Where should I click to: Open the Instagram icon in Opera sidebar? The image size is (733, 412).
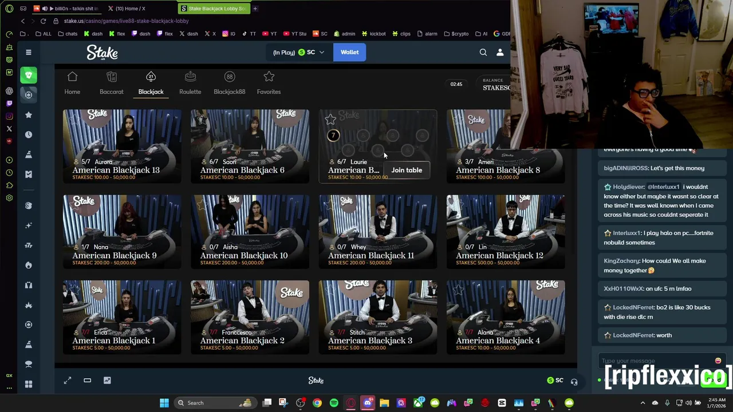pyautogui.click(x=9, y=116)
